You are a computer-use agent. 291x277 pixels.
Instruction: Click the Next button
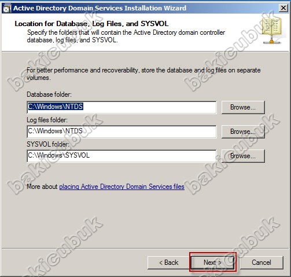[213, 263]
